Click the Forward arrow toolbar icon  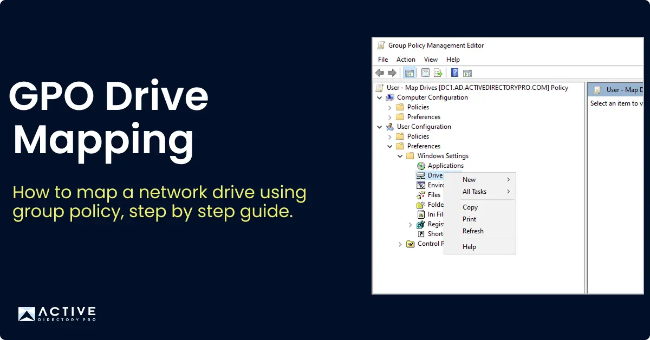[x=392, y=73]
